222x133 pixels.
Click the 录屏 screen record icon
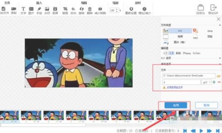pyautogui.click(x=55, y=9)
